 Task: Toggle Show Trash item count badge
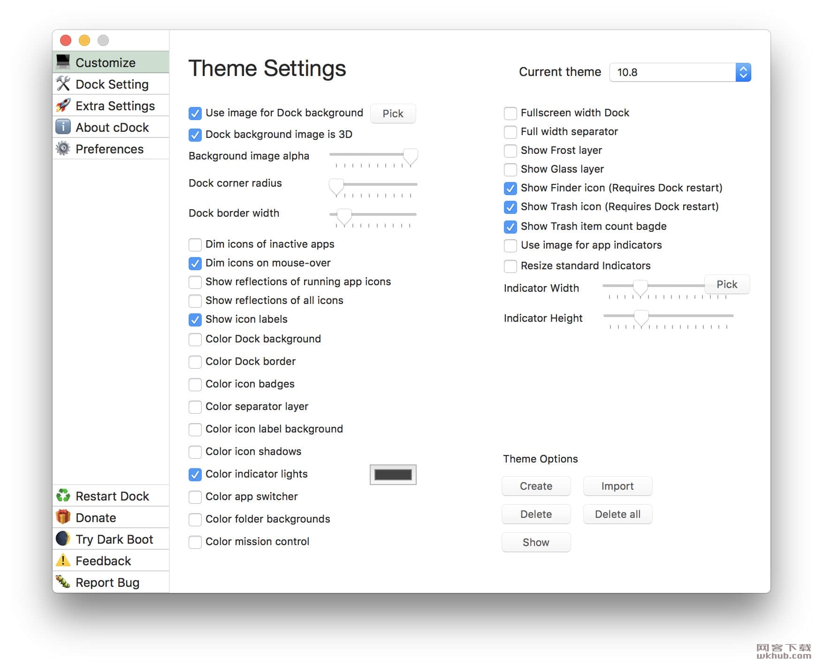pyautogui.click(x=511, y=227)
